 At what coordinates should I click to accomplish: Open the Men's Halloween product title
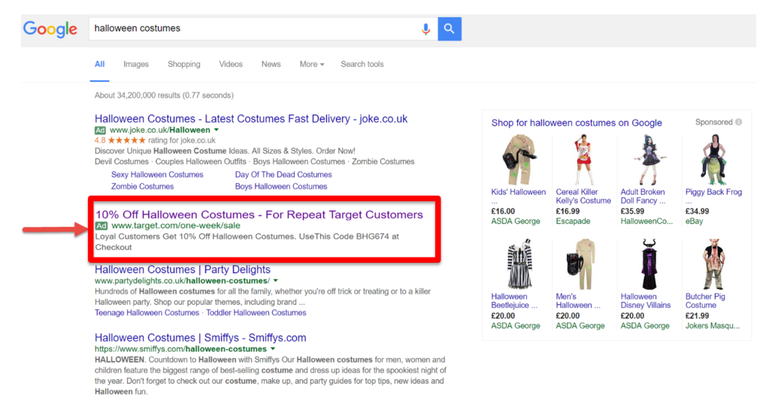(578, 301)
